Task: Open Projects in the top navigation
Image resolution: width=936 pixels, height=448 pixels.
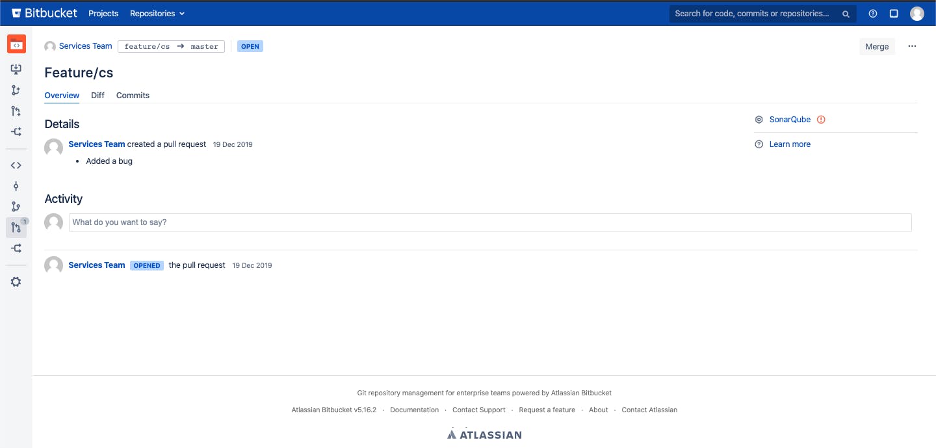Action: point(103,14)
